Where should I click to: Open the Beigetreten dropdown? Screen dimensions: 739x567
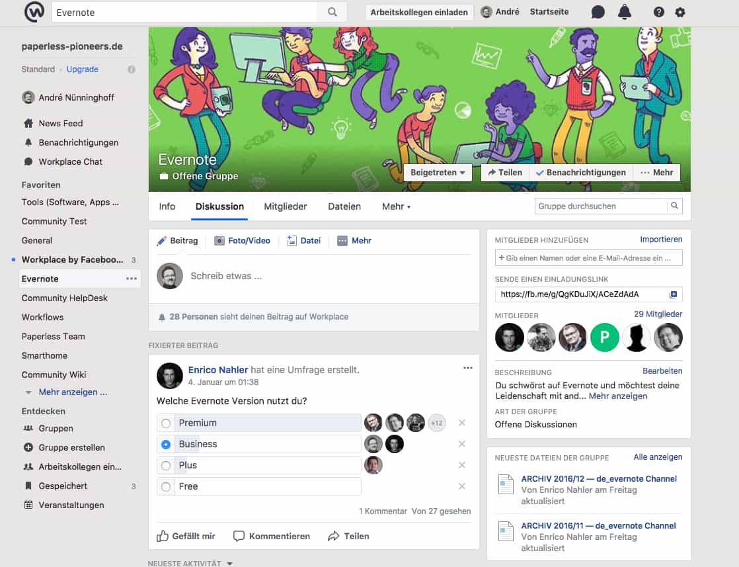pyautogui.click(x=438, y=173)
